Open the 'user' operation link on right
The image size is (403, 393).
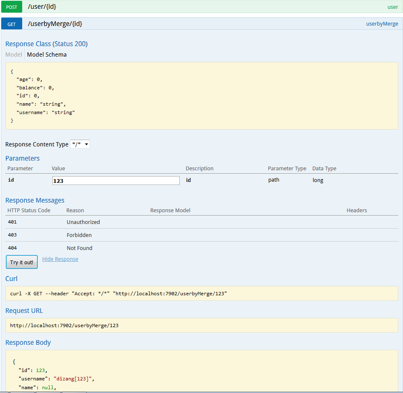coord(393,7)
